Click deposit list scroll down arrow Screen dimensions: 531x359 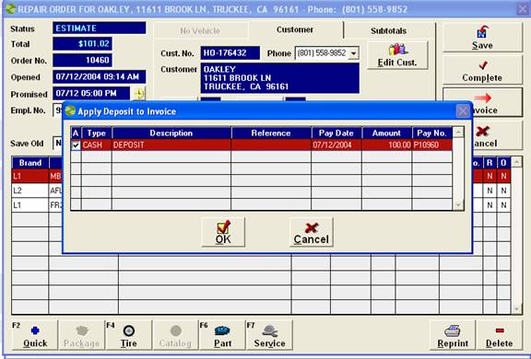pyautogui.click(x=458, y=205)
